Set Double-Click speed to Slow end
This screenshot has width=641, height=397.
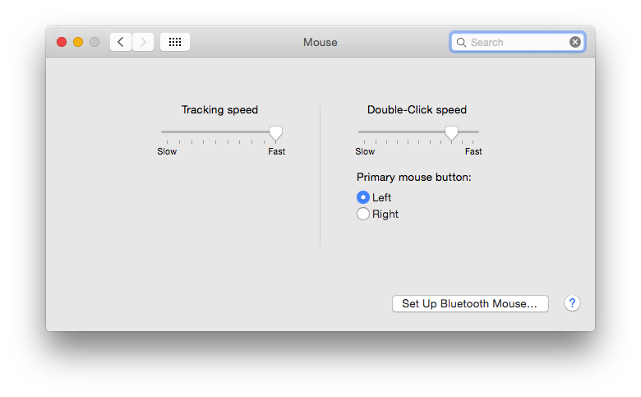[360, 132]
